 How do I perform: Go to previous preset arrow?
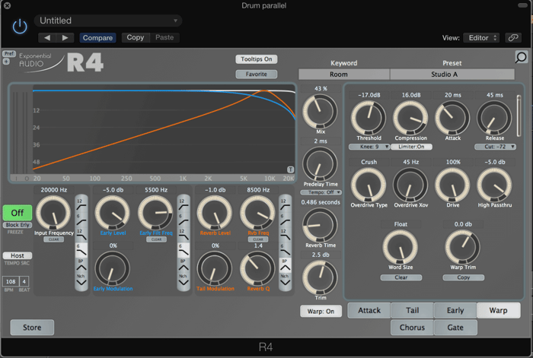(x=47, y=38)
